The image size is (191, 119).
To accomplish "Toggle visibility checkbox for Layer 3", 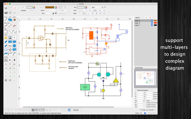I will pos(152,21).
